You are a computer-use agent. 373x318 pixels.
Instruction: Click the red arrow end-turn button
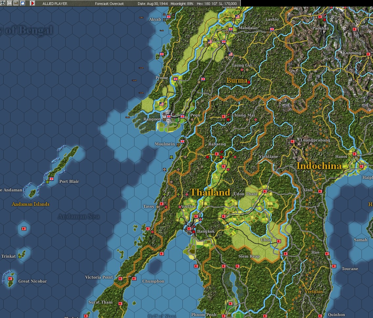click(x=32, y=3)
